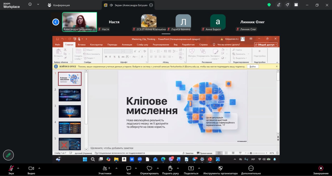This screenshot has height=176, width=332.
Task: Turn on camera with Видео button
Action: (x=31, y=168)
